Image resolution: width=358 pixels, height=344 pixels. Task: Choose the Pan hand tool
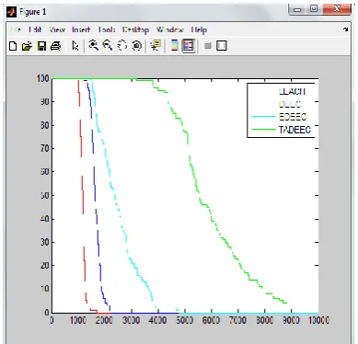coord(122,46)
